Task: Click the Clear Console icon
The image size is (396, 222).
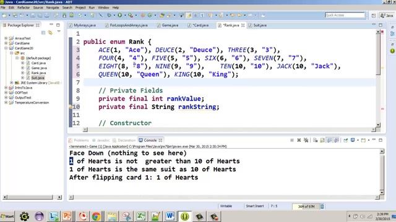Action: [315, 140]
